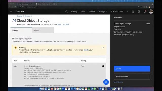Open the Support header menu item

tap(92, 12)
